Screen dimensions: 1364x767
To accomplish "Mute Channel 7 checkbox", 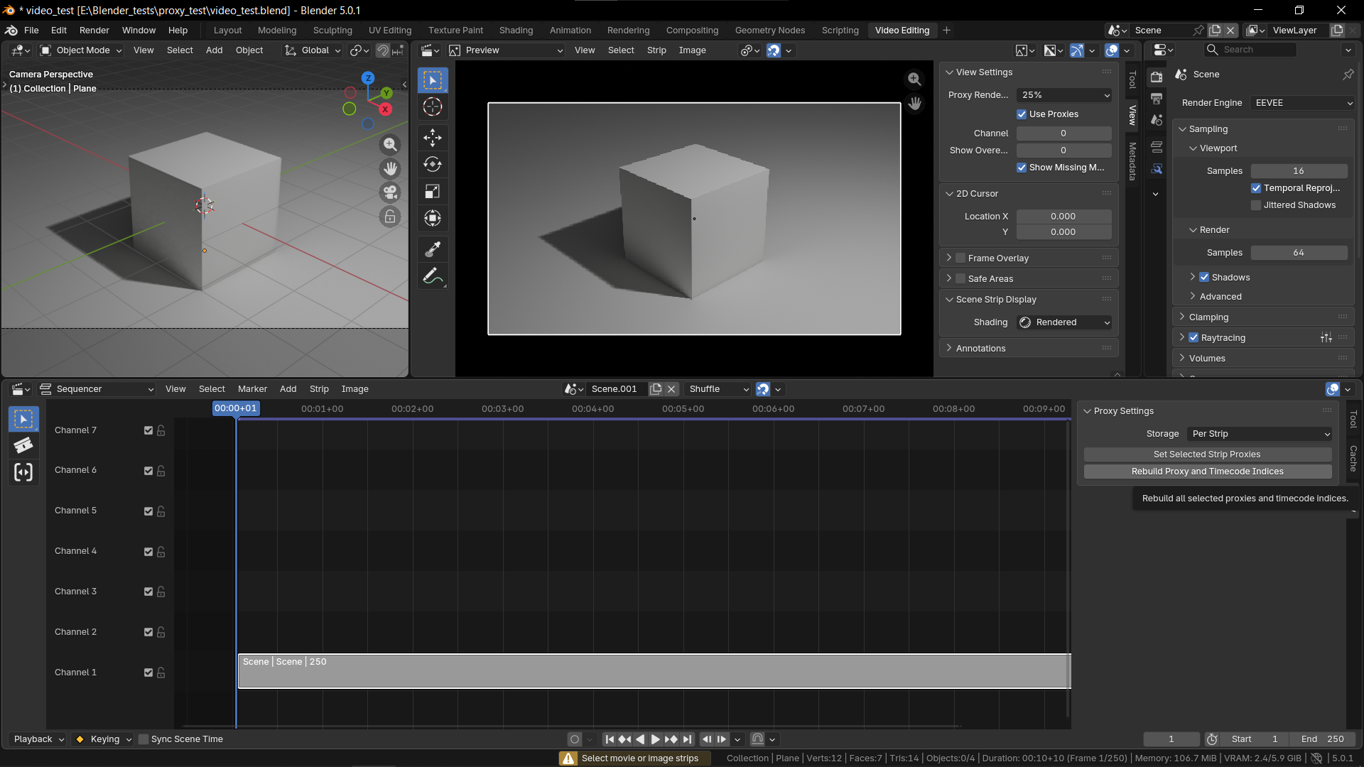I will tap(148, 430).
